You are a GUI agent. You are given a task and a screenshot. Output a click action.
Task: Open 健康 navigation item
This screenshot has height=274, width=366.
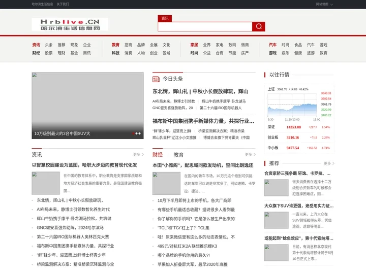pos(298,53)
